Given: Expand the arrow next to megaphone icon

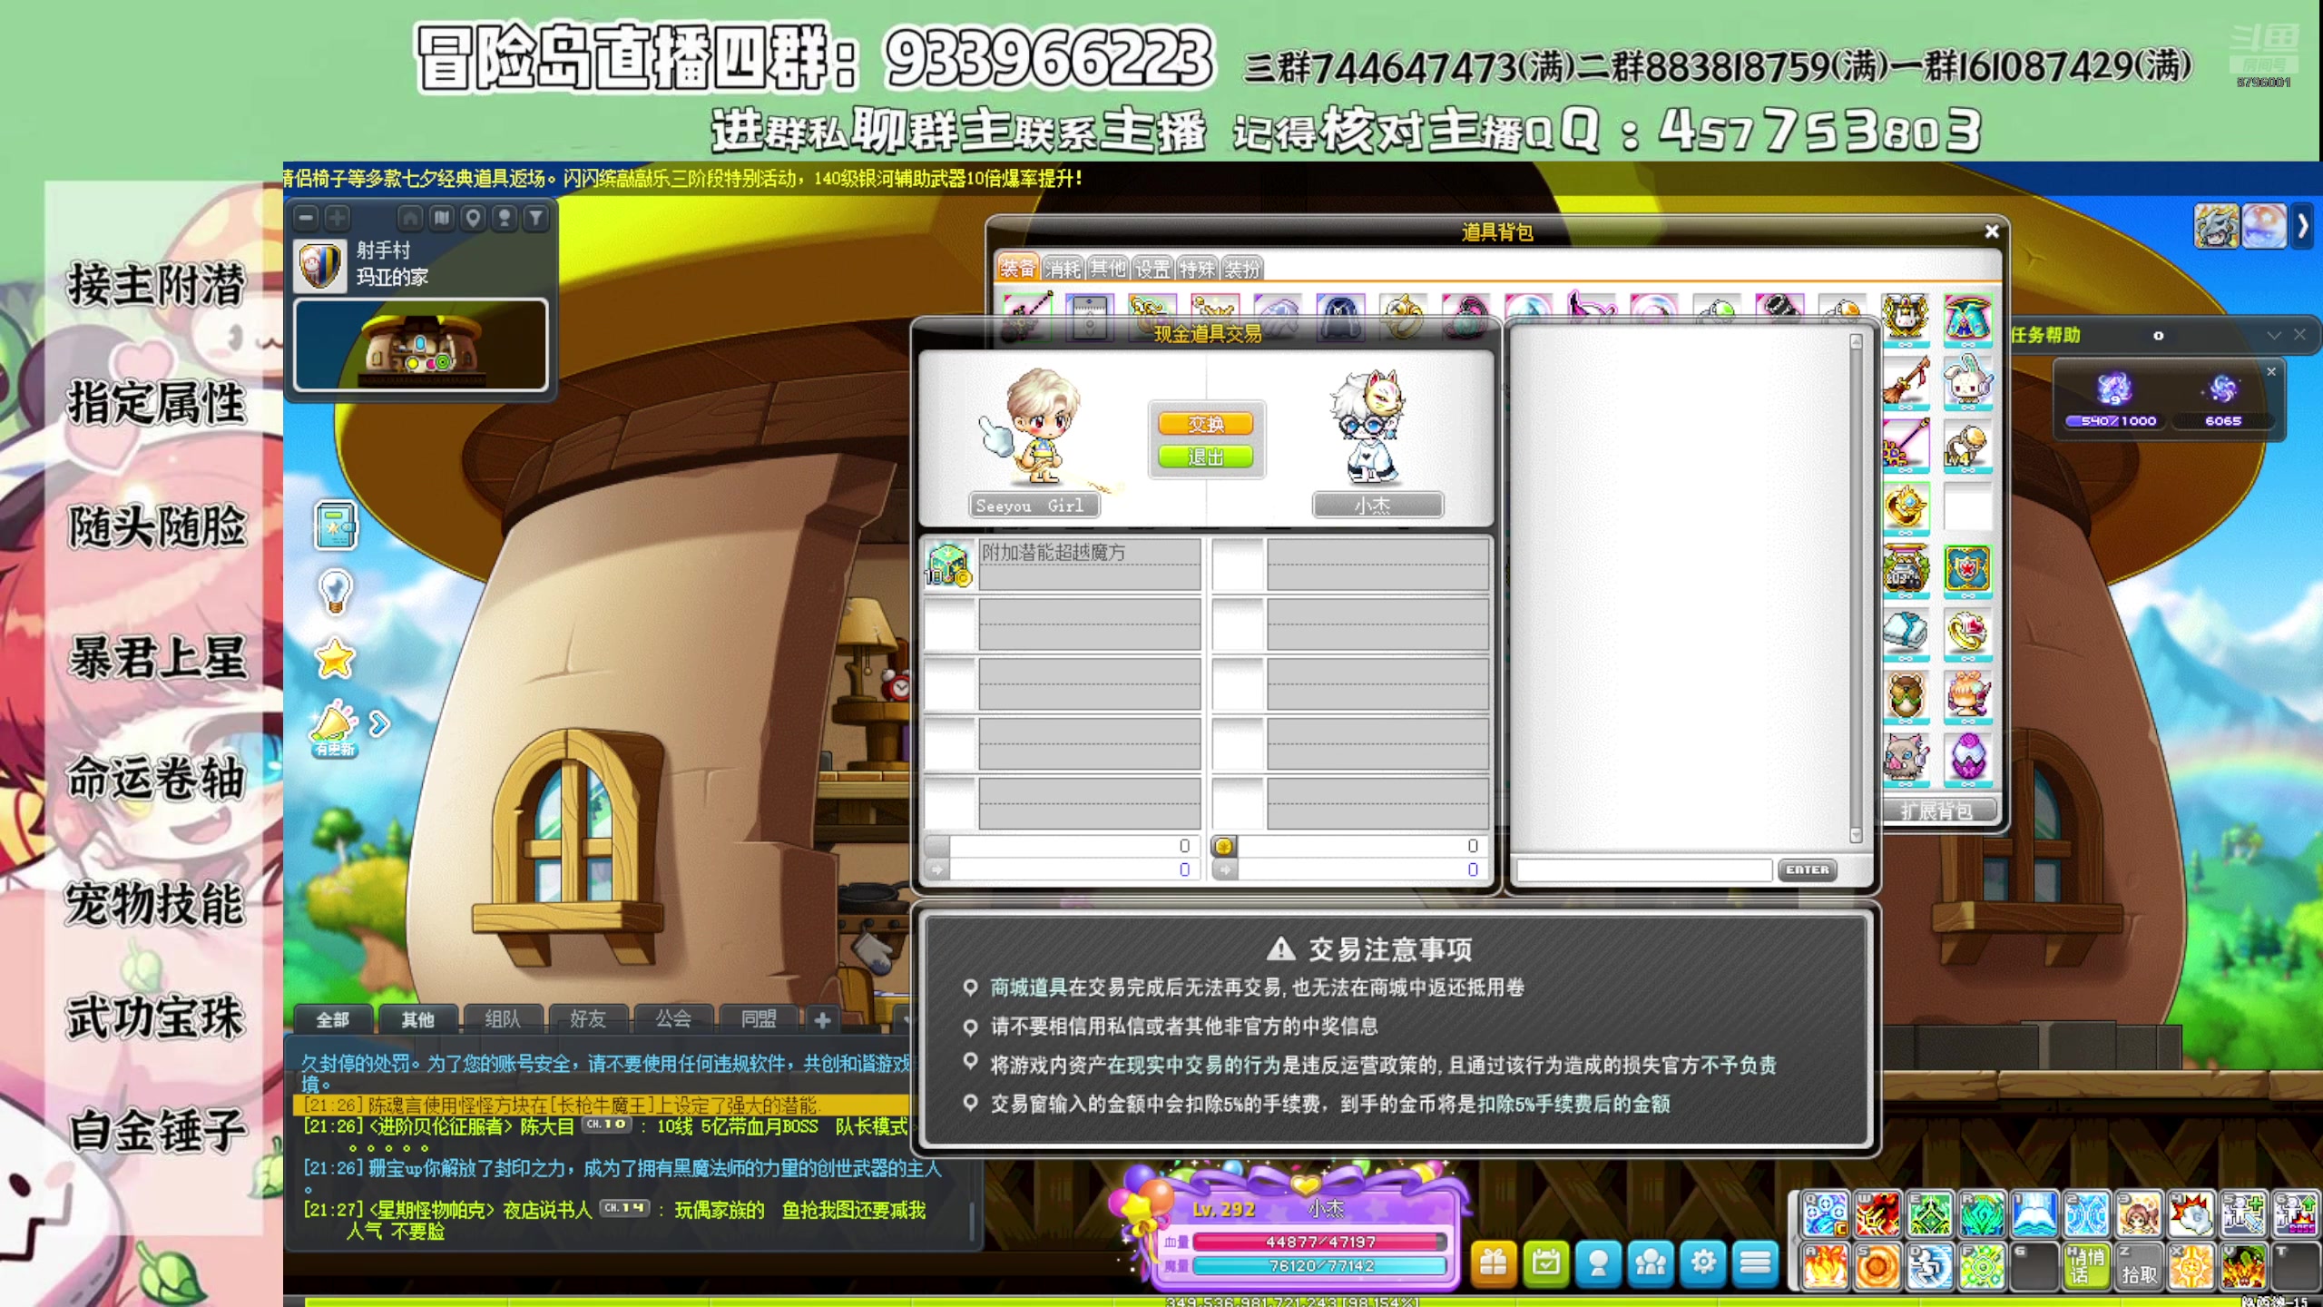Looking at the screenshot, I should click(x=379, y=723).
